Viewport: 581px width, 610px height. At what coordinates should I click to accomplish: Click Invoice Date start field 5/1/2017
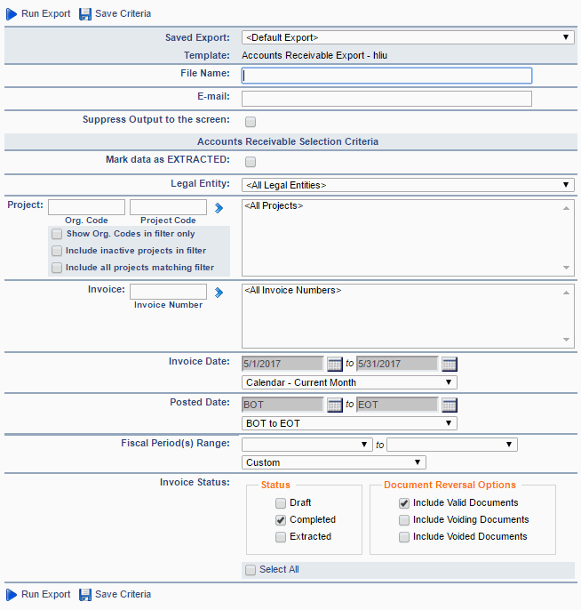click(283, 365)
